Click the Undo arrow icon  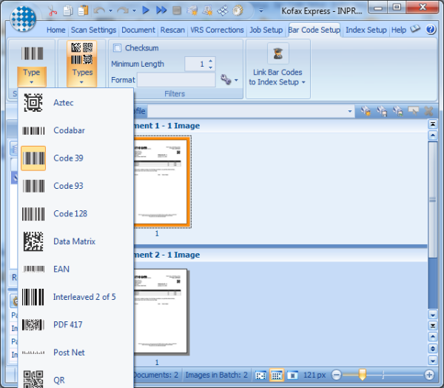coord(99,11)
